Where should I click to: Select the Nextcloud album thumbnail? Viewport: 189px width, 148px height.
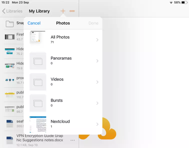(38, 124)
